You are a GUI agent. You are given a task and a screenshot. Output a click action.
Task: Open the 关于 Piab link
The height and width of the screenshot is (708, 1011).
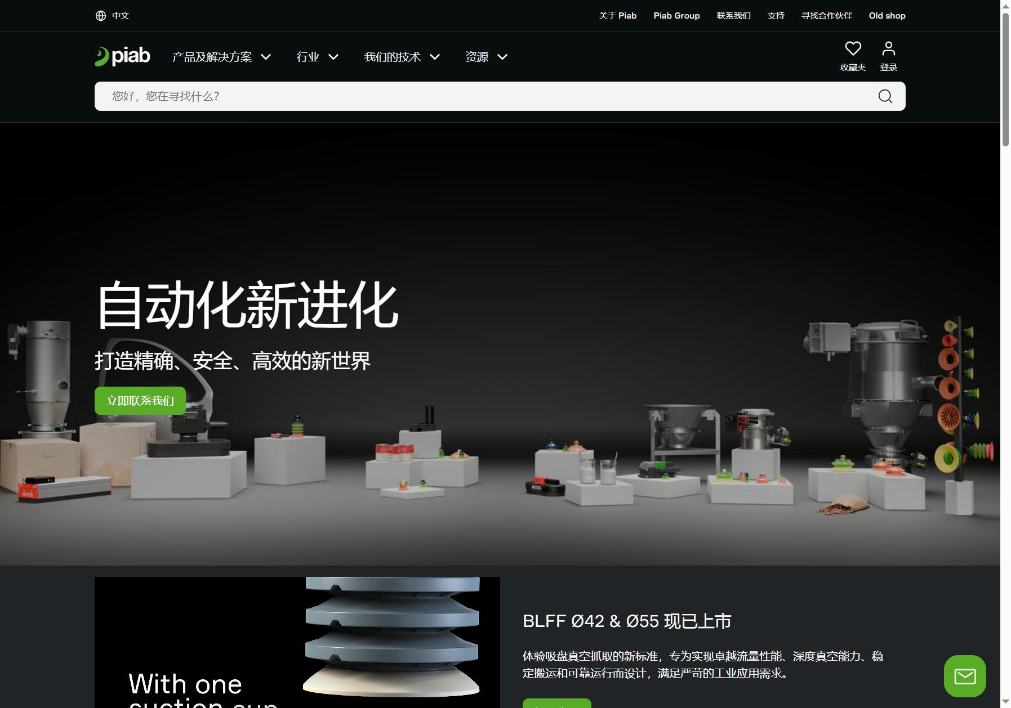coord(617,16)
